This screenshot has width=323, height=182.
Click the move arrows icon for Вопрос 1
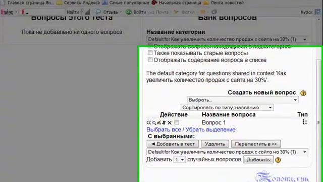click(x=164, y=122)
